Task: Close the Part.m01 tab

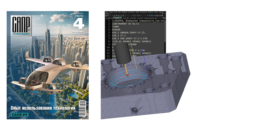Action: (121, 18)
